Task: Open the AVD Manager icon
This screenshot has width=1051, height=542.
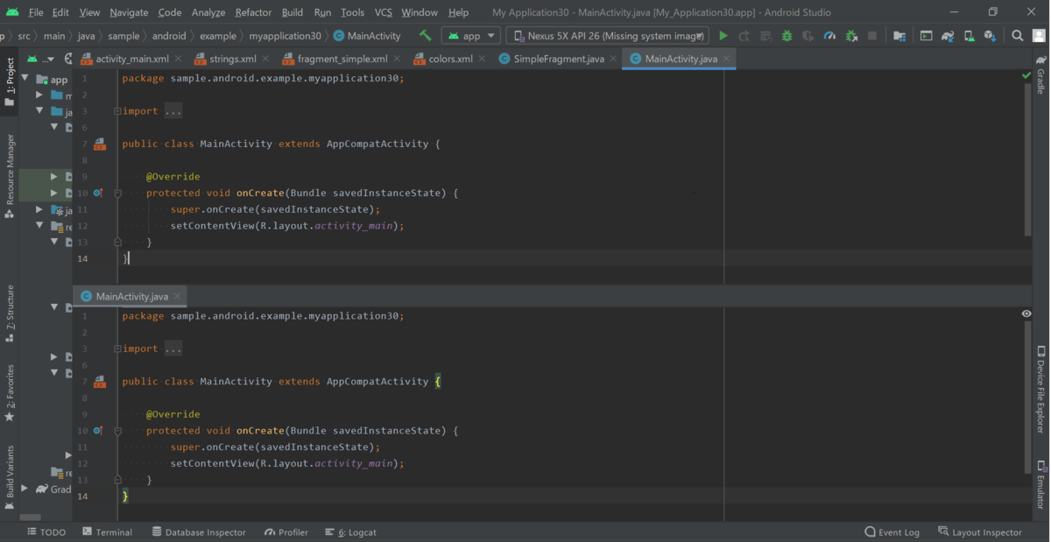Action: pos(969,36)
